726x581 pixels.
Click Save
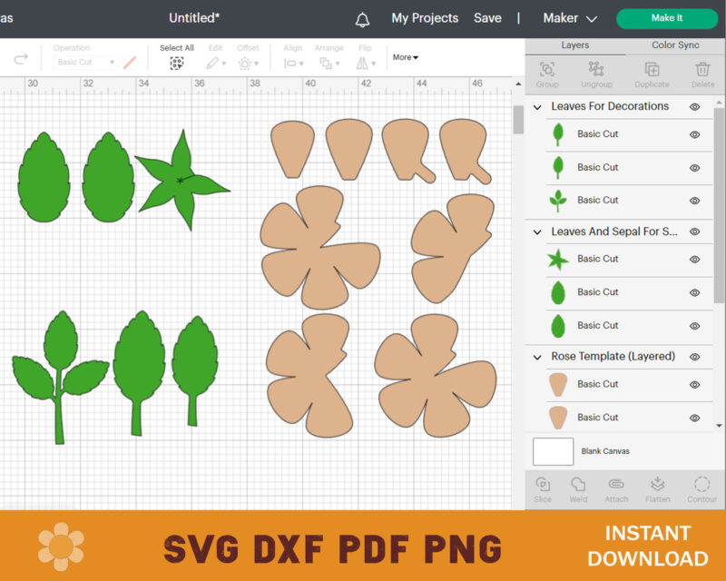click(488, 18)
